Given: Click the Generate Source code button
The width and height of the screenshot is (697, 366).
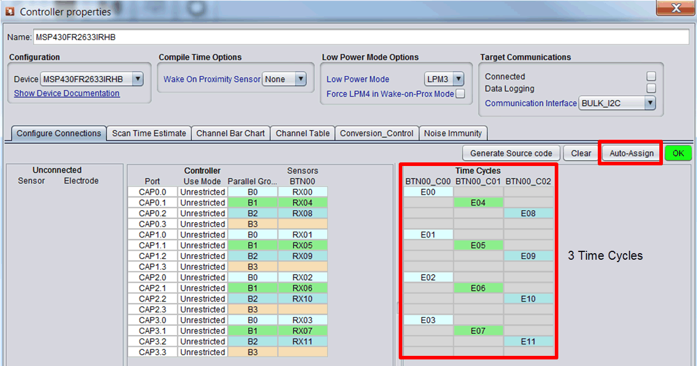Looking at the screenshot, I should click(x=511, y=153).
